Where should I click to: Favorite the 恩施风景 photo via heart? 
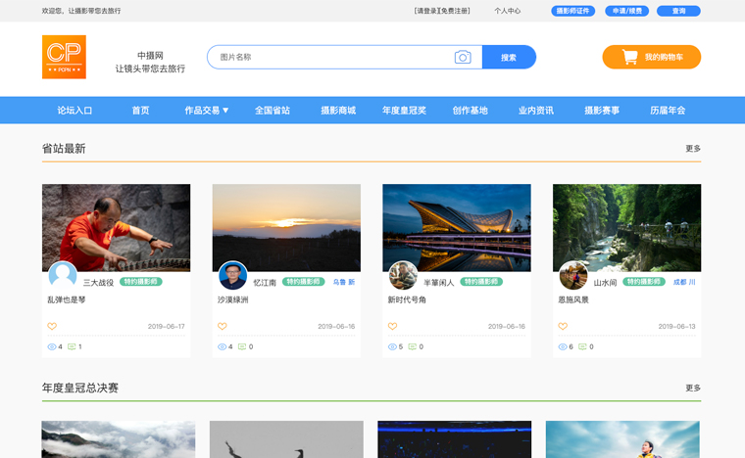[563, 326]
